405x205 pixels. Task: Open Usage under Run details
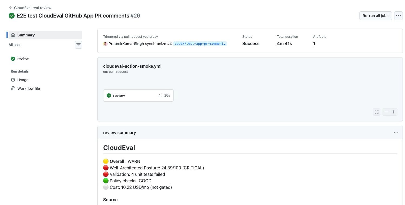(45, 80)
